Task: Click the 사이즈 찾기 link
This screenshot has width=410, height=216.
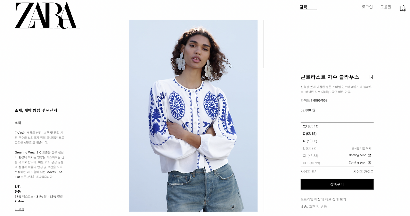Action: pos(309,172)
